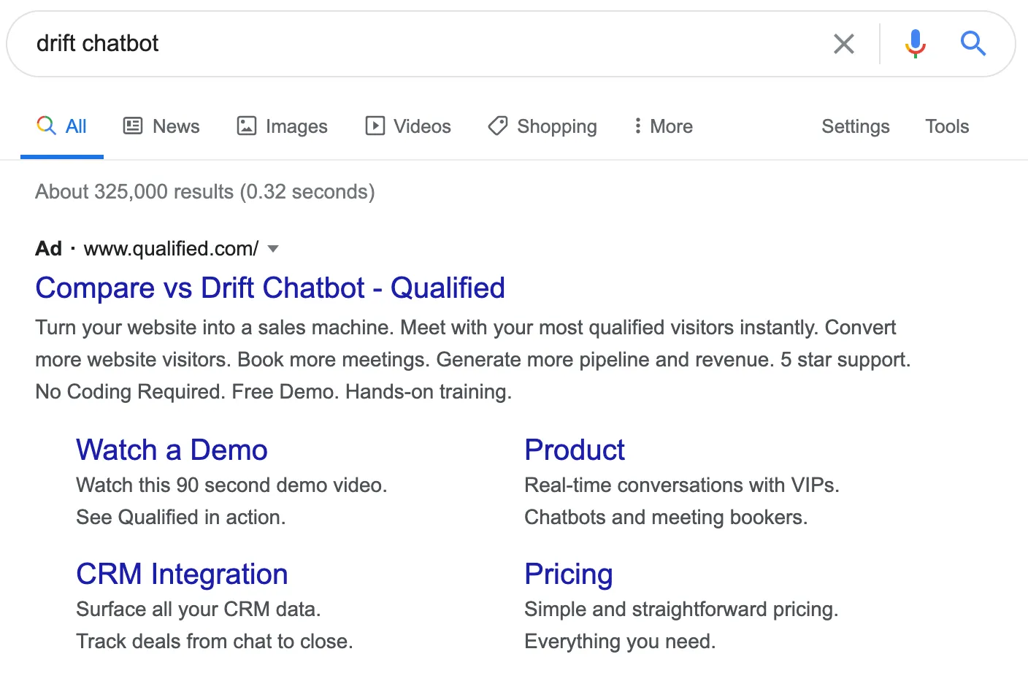Click the play icon beside Videos
1028x692 pixels.
(x=375, y=126)
